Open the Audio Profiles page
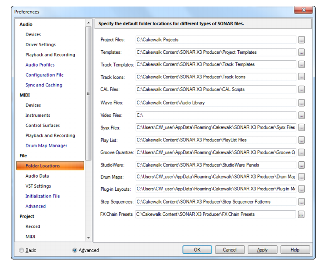 [x=40, y=65]
